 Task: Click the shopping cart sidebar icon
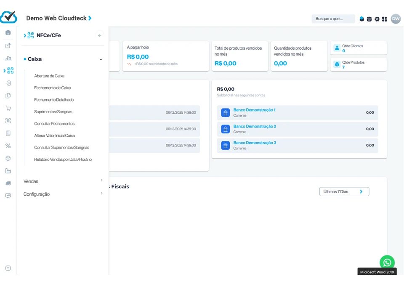[x=8, y=108]
